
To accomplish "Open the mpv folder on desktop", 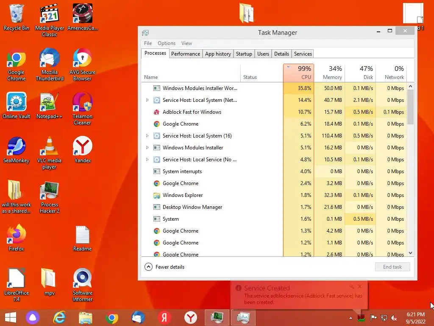I will (x=50, y=282).
